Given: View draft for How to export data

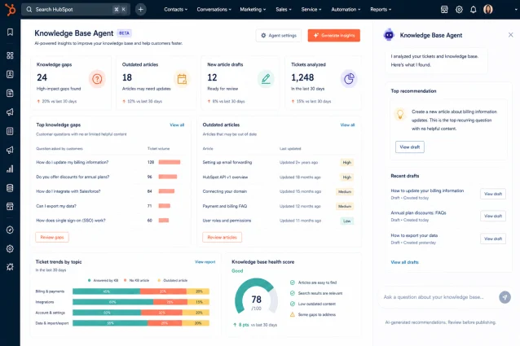Looking at the screenshot, I should point(493,239).
